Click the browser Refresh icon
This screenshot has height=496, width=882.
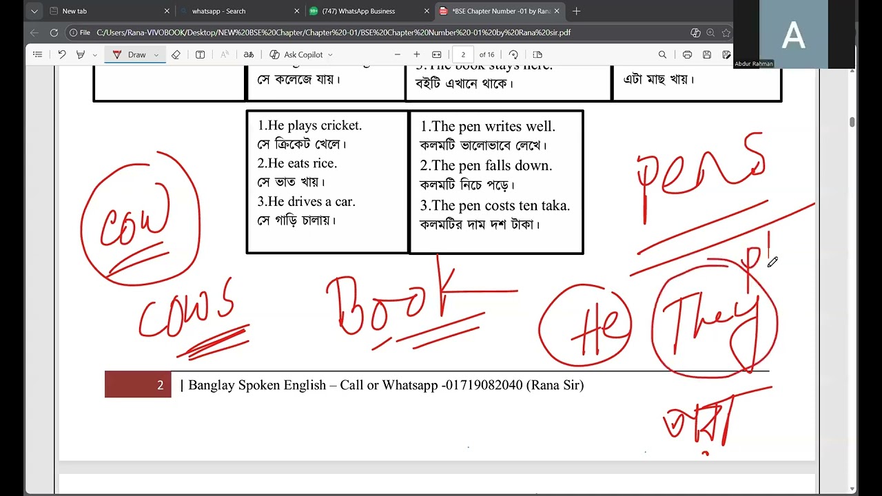(x=54, y=32)
